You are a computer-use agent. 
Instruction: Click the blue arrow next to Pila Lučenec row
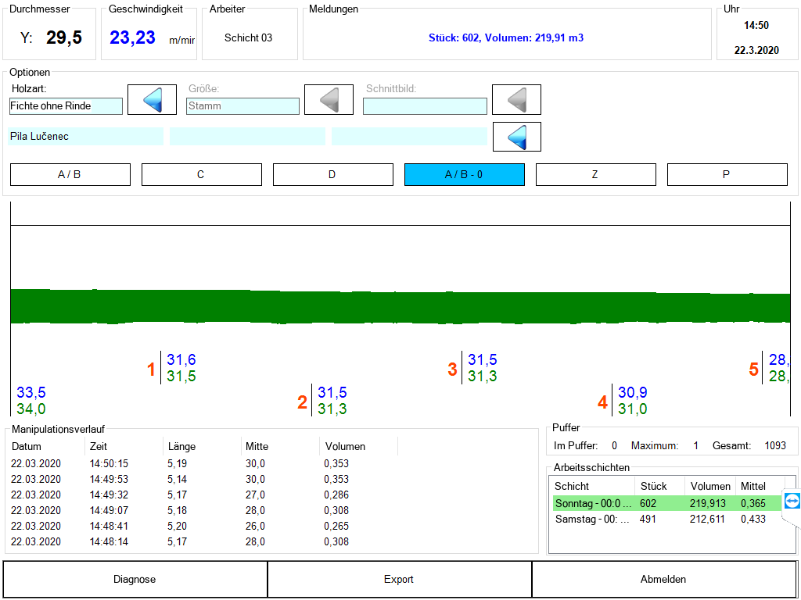point(516,137)
